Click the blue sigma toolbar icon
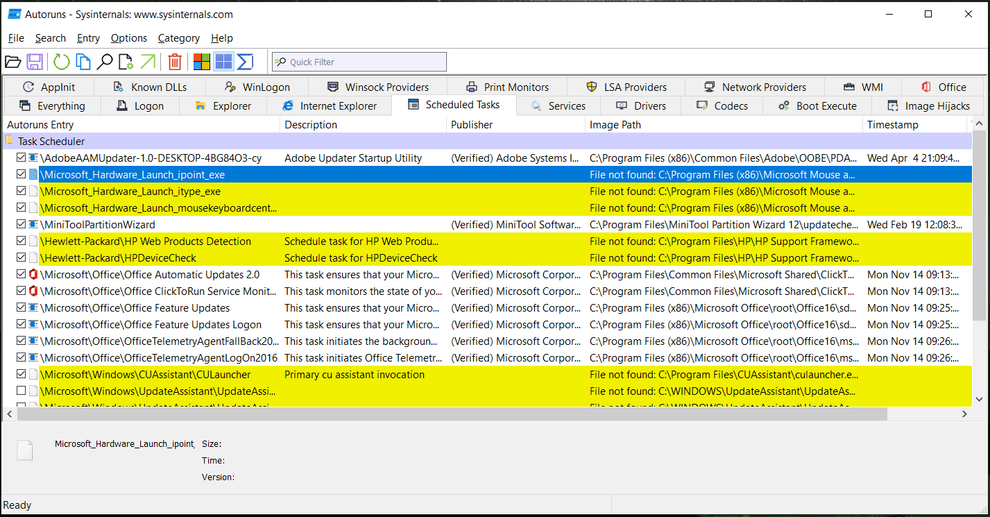 tap(245, 62)
